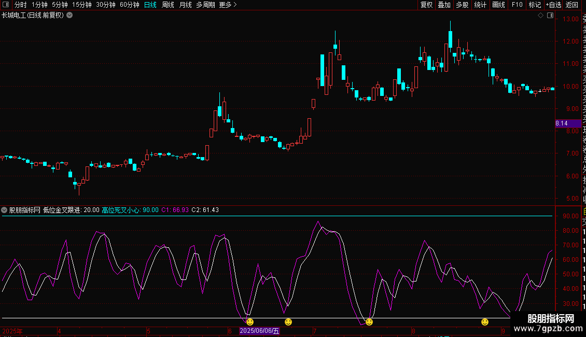Open the 更多 periods expander
This screenshot has width=586, height=337.
228,5
